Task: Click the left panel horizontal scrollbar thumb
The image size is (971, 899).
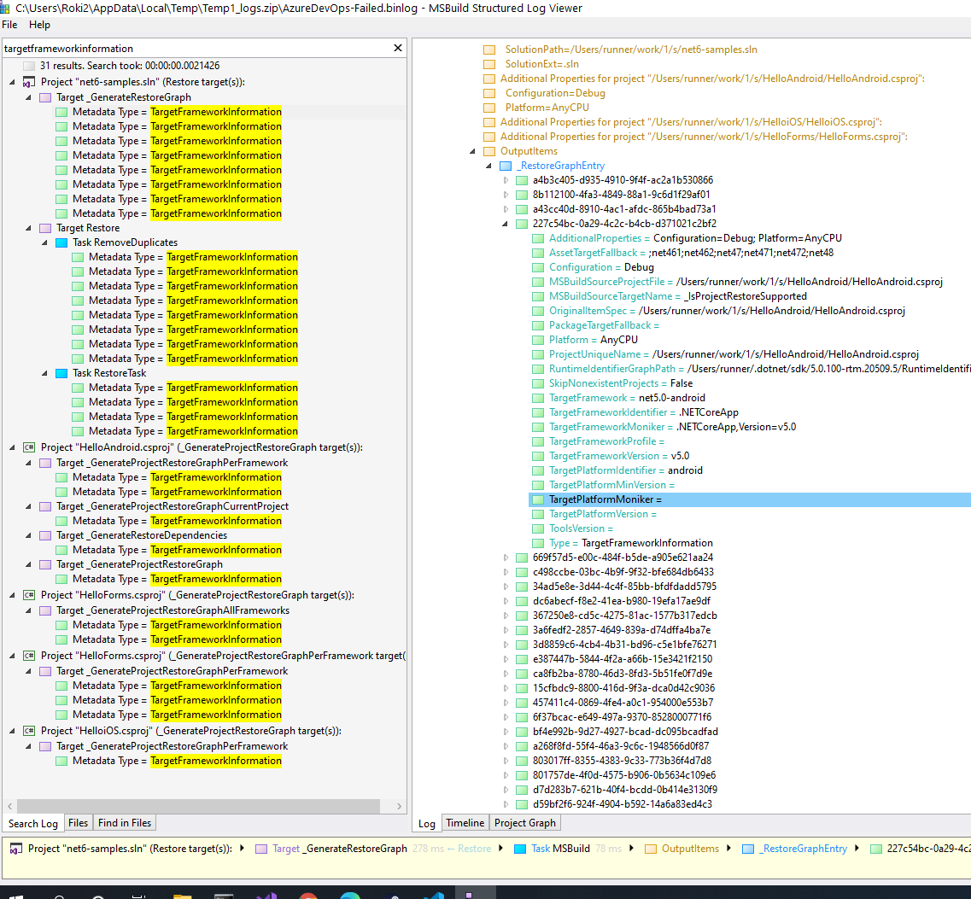Action: (198, 806)
